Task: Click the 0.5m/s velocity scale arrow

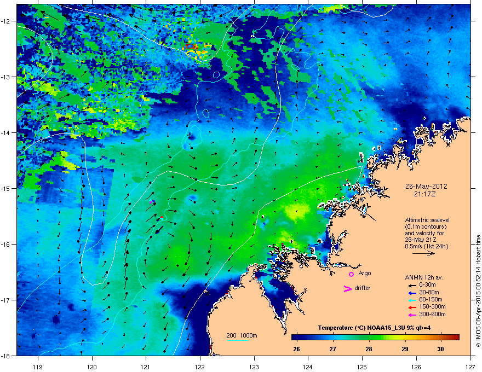Action: tap(423, 253)
